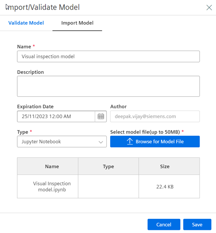Select the Import Model tab
216x233 pixels.
[77, 23]
